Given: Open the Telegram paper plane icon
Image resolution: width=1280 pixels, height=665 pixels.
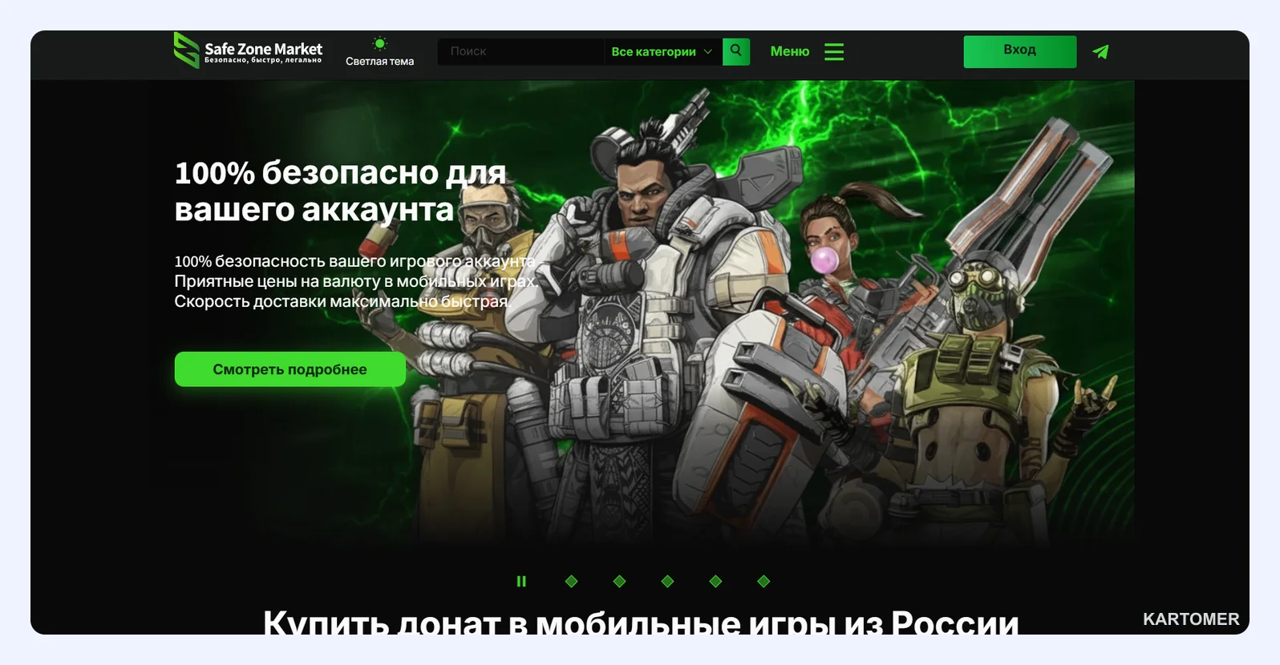Looking at the screenshot, I should [x=1100, y=51].
